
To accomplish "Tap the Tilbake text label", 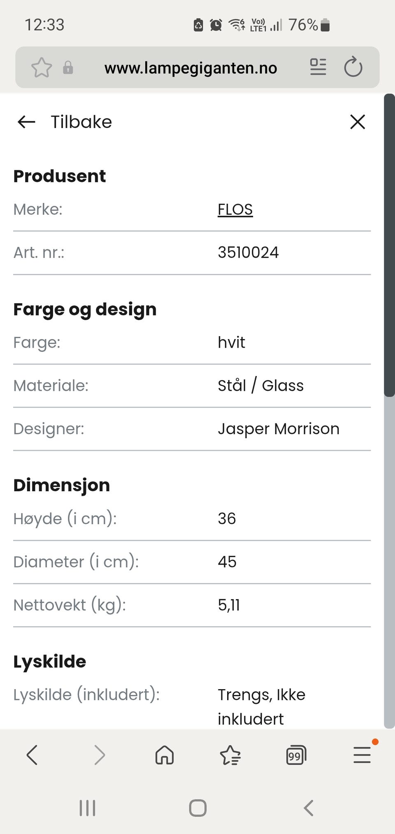I will pyautogui.click(x=81, y=122).
